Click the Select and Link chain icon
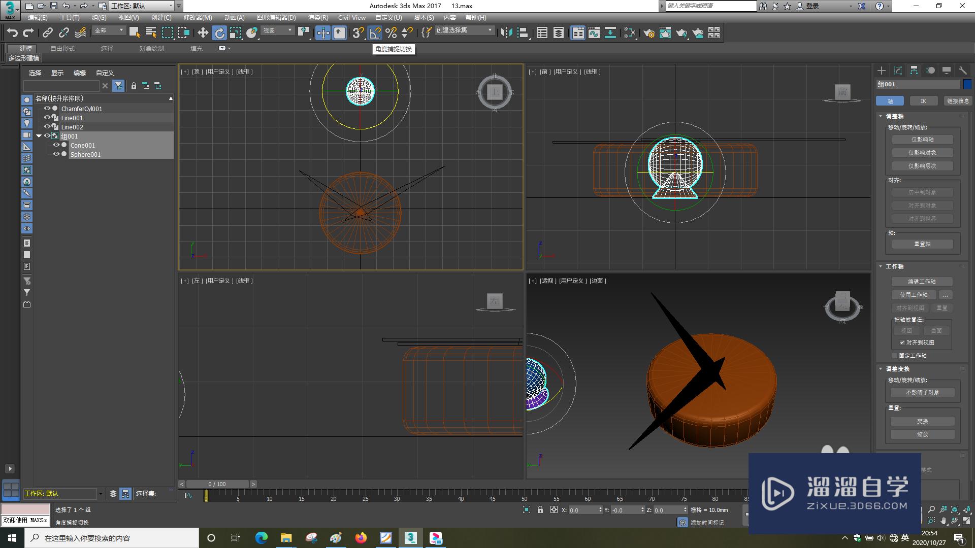 coord(48,33)
